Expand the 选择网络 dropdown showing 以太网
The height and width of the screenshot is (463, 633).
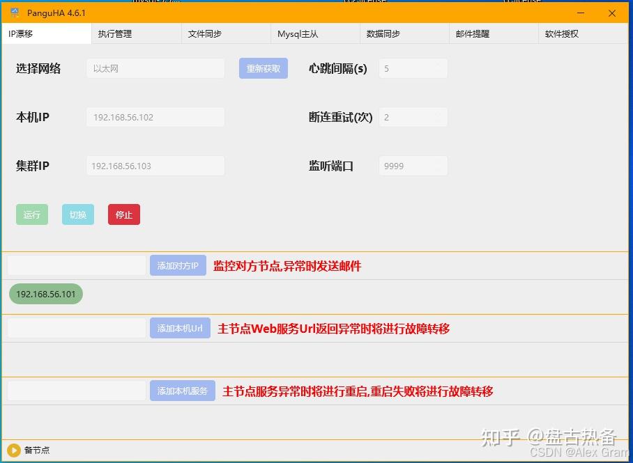pyautogui.click(x=155, y=68)
